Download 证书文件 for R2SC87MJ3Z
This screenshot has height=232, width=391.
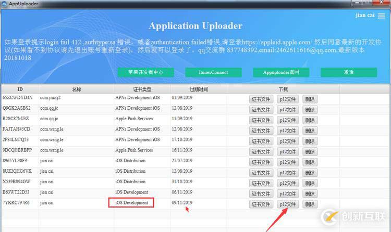click(x=261, y=120)
